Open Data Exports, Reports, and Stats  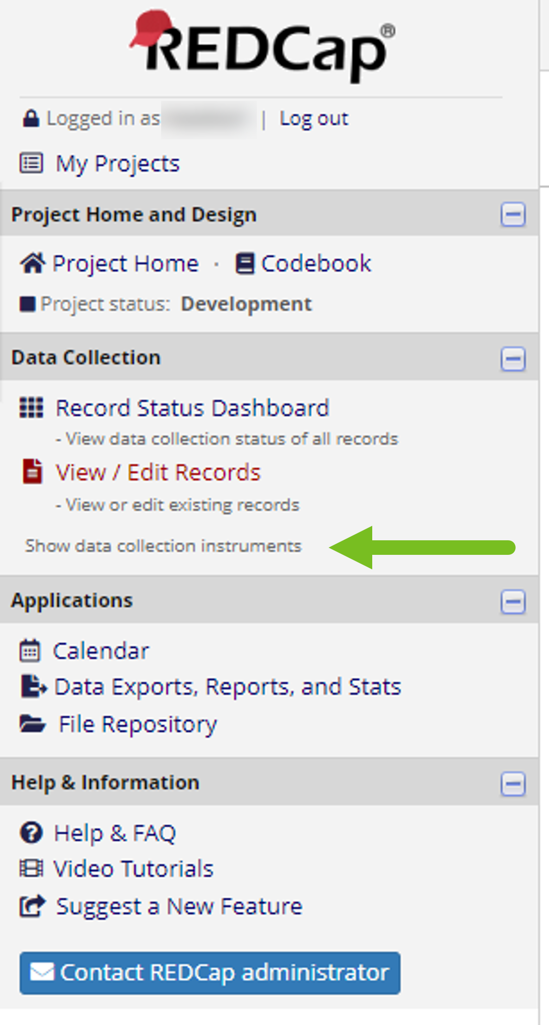[228, 687]
